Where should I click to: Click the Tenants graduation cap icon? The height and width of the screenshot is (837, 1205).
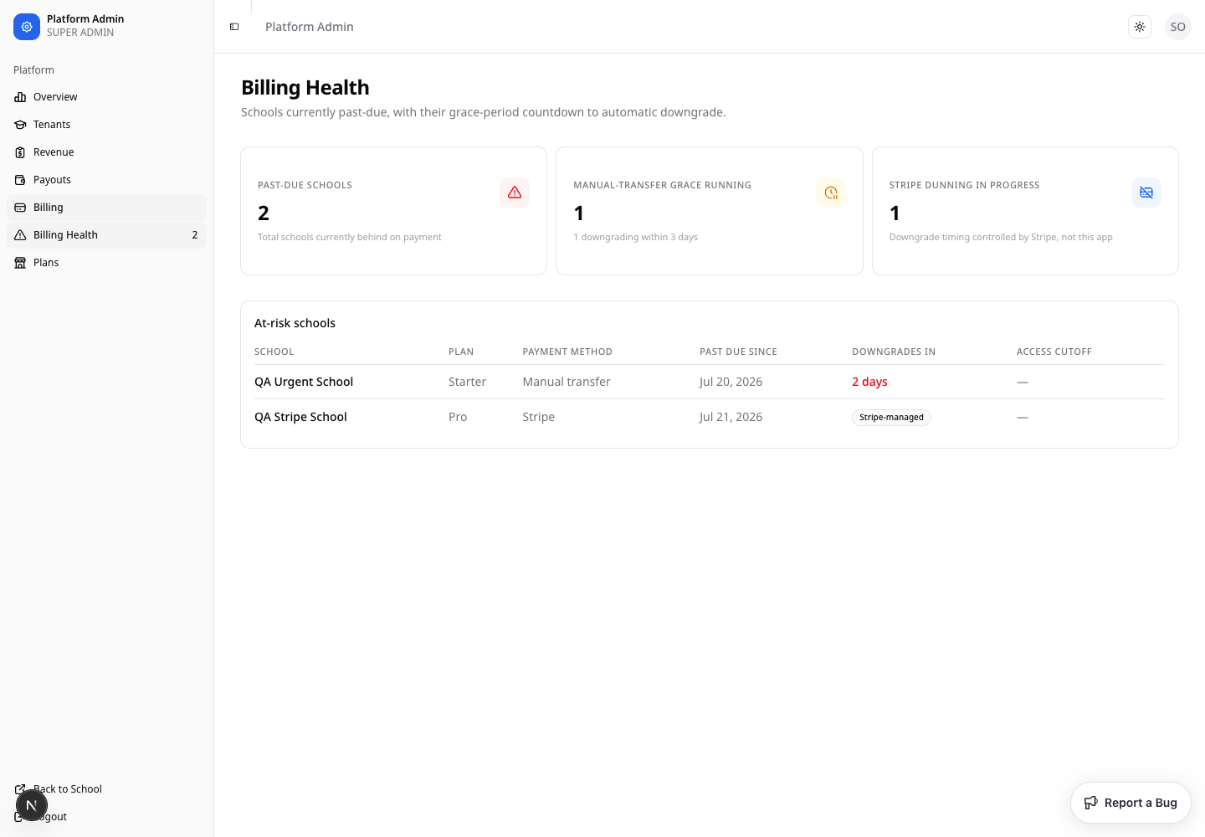click(20, 125)
